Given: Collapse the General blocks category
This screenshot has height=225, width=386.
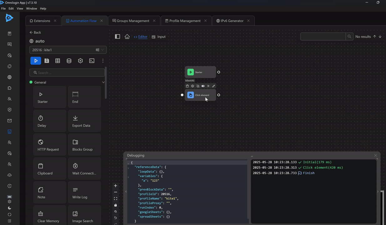Looking at the screenshot, I should point(103,82).
